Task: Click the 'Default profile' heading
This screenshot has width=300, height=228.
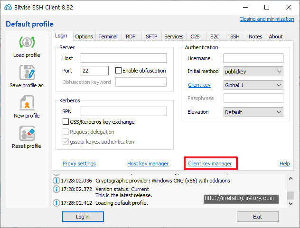Action: point(29,24)
